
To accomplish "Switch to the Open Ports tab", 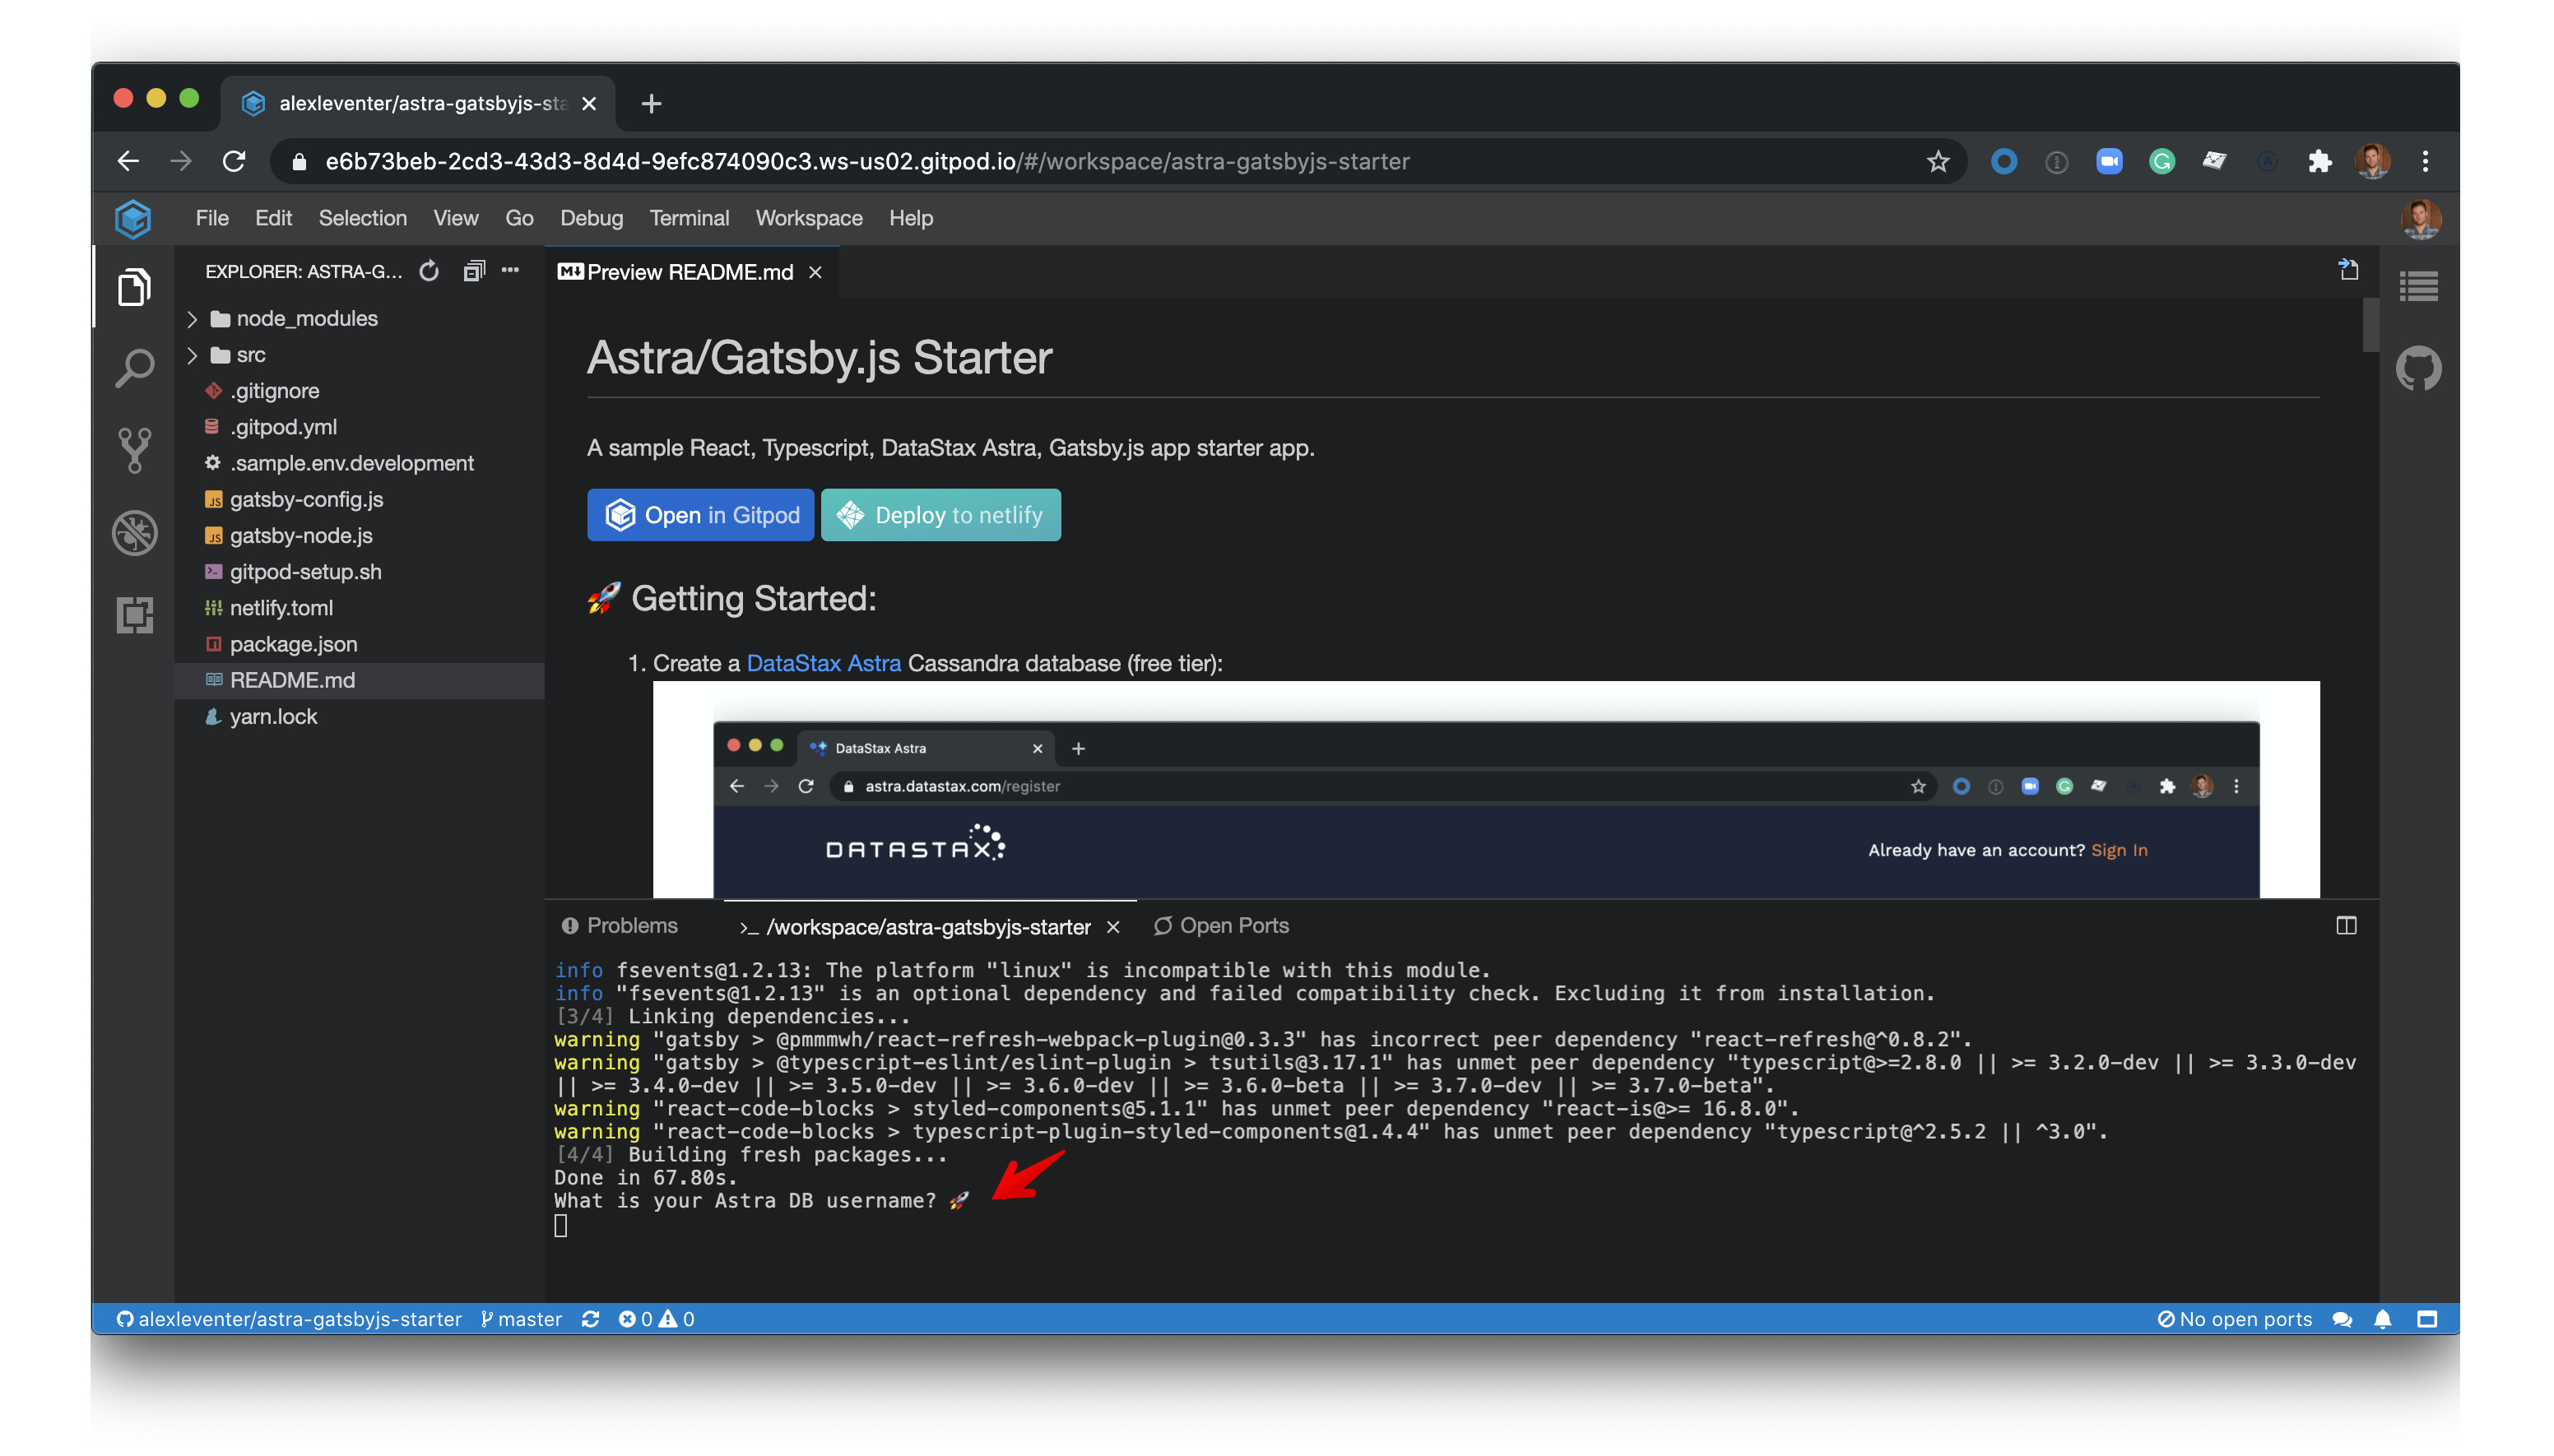I will [1221, 926].
